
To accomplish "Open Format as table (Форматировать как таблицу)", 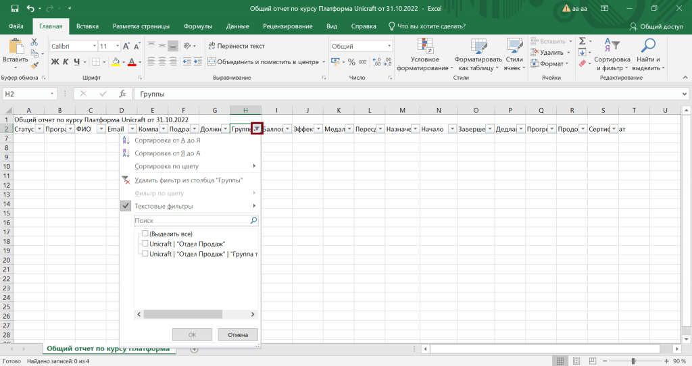I will tap(478, 54).
